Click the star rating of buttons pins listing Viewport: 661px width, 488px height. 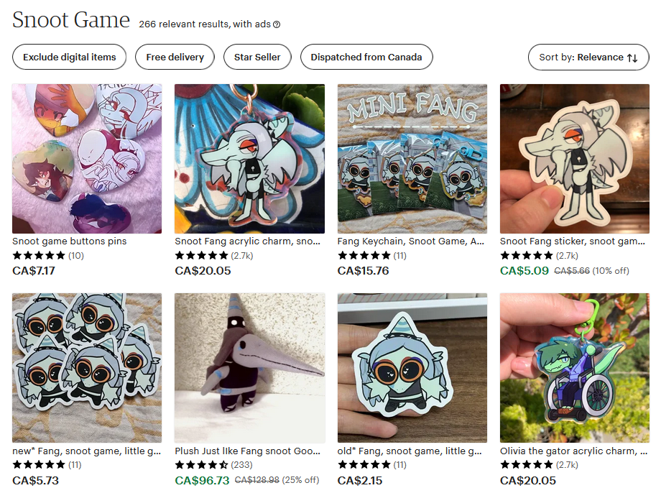tap(39, 256)
